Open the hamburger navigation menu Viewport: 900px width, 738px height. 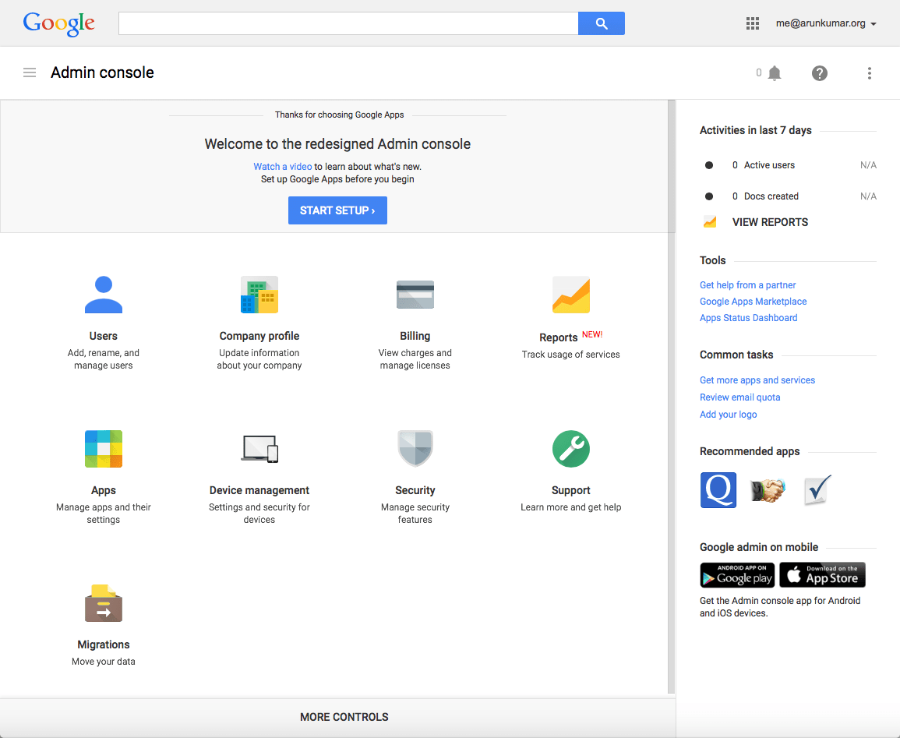[x=30, y=72]
